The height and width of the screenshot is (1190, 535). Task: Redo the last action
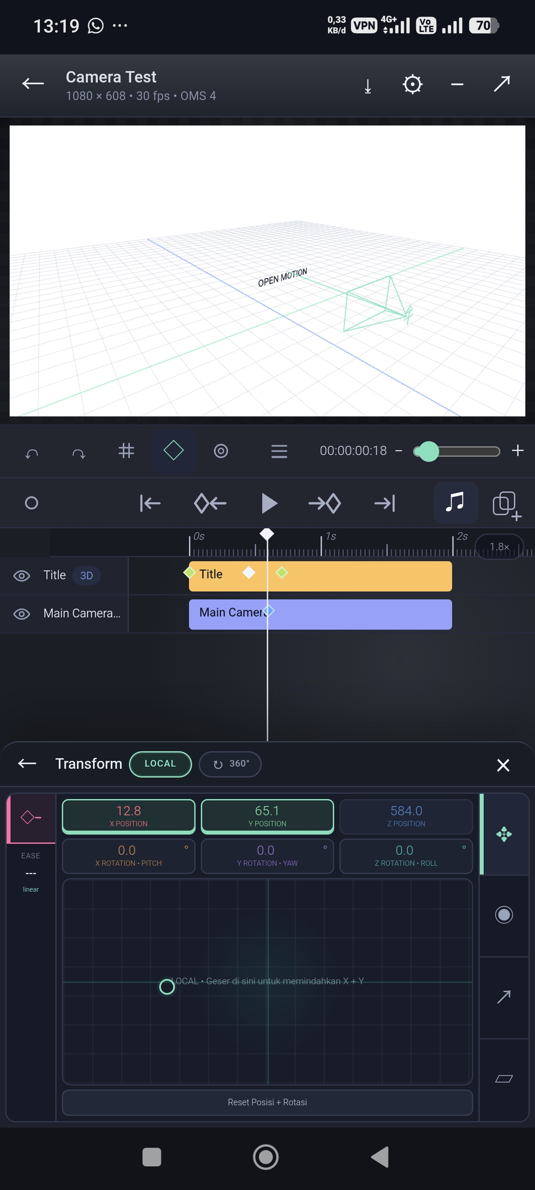[x=79, y=453]
